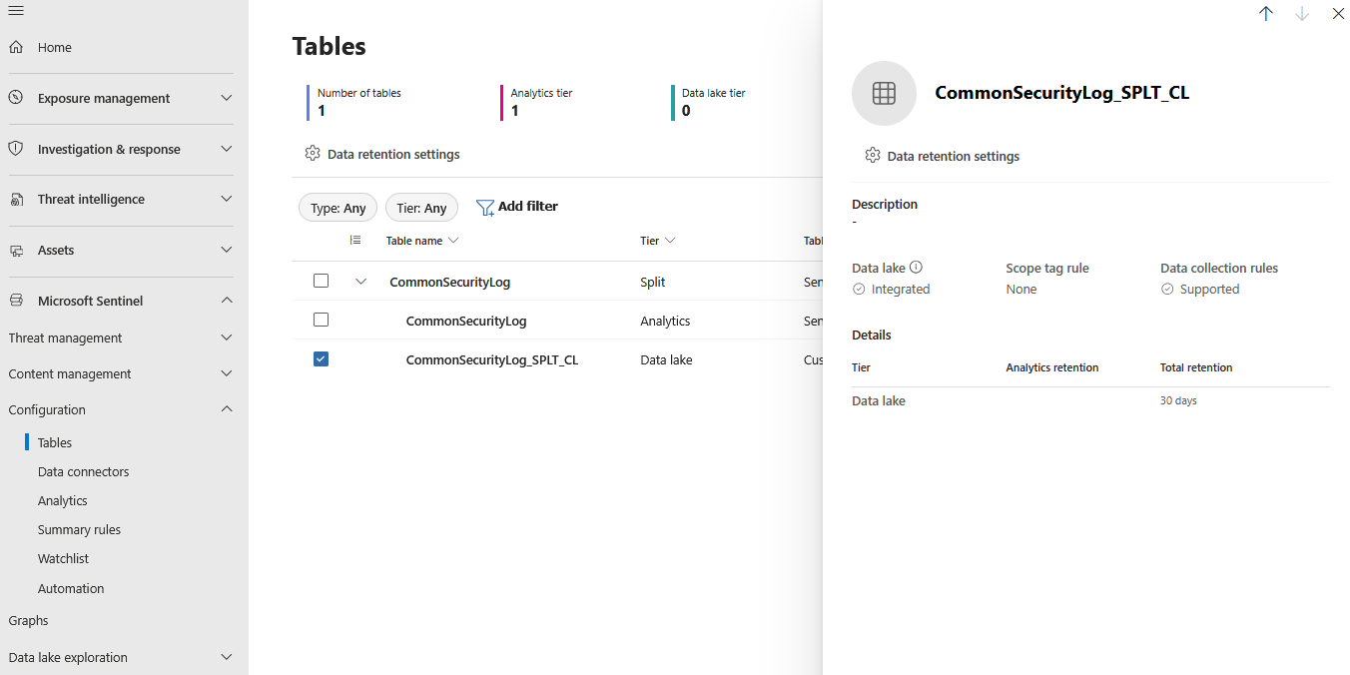
Task: Click the Microsoft Sentinel icon
Action: (16, 301)
